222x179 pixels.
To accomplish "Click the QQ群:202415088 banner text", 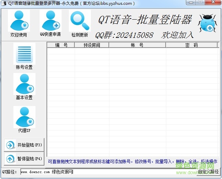I will click(x=124, y=35).
